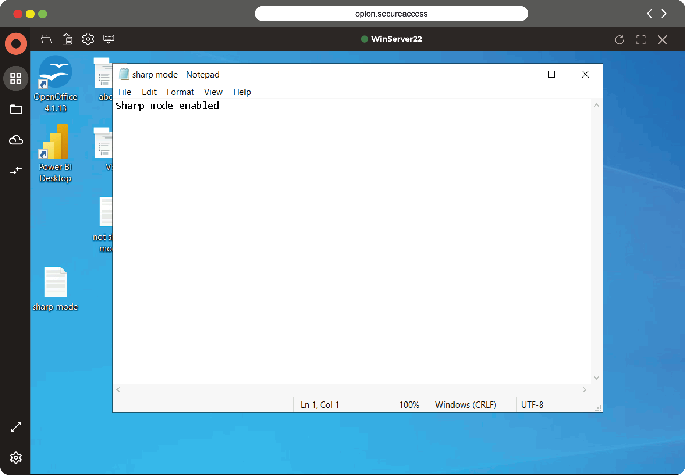Viewport: 685px width, 475px height.
Task: Click the horizontal scrollbar left arrow
Action: 118,390
